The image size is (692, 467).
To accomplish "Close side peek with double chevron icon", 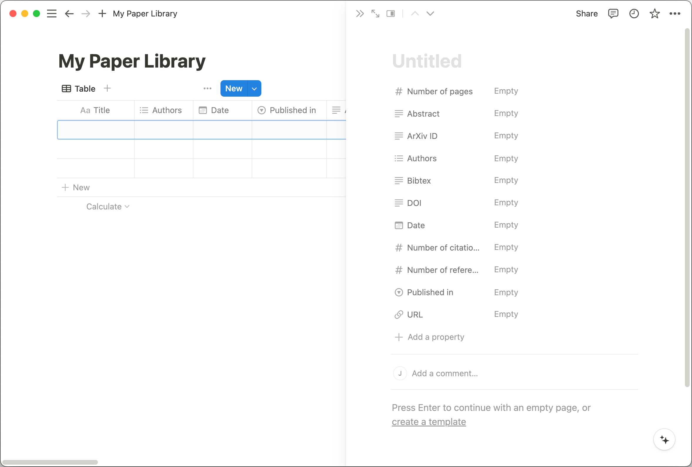I will (360, 14).
